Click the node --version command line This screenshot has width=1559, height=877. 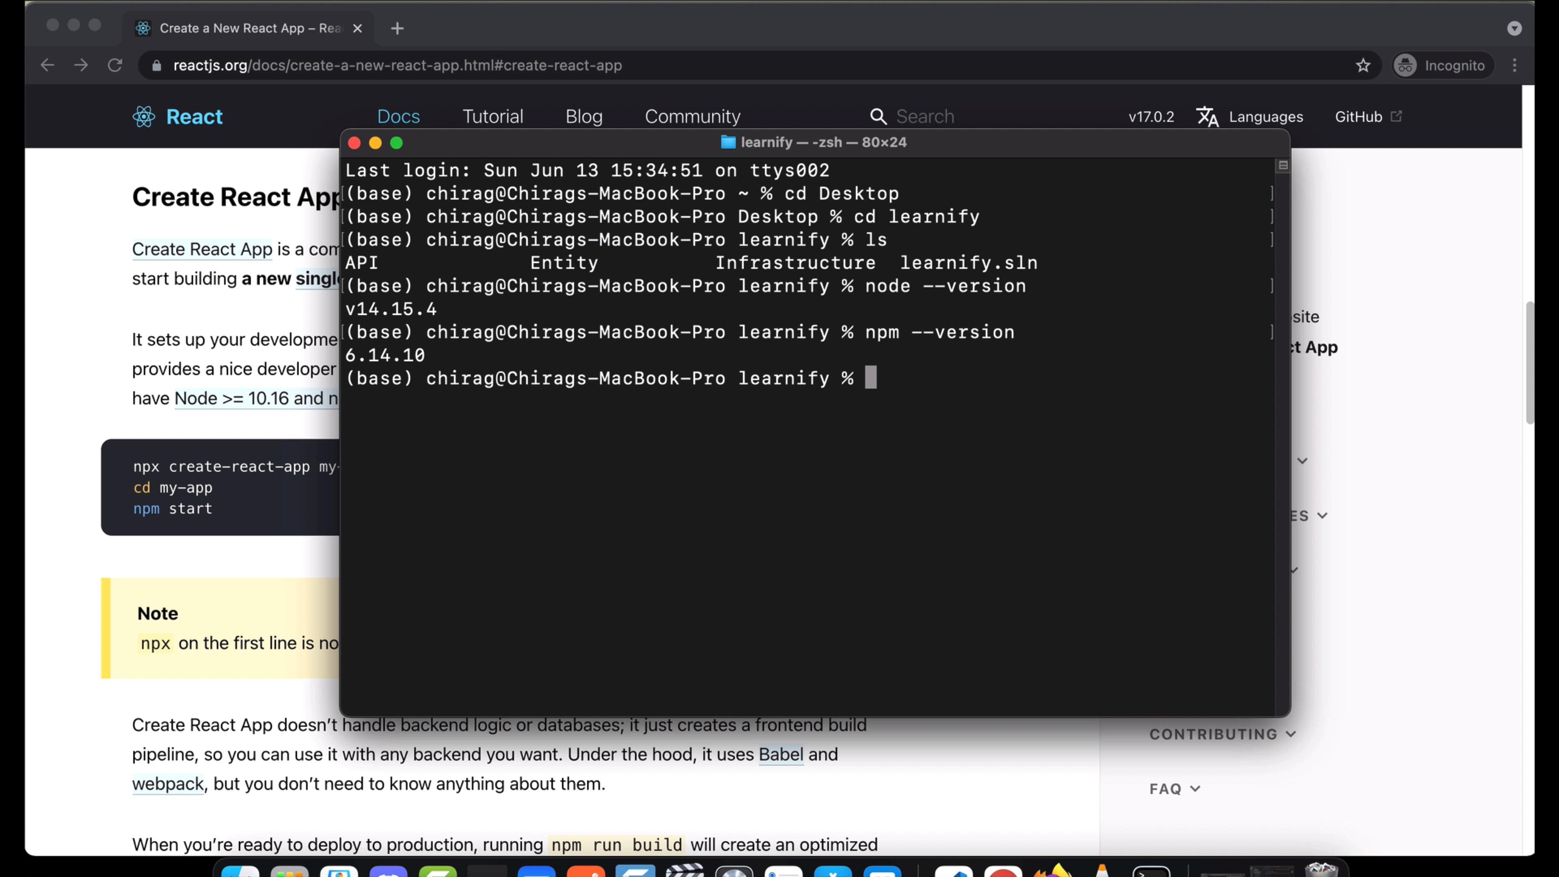click(x=686, y=286)
